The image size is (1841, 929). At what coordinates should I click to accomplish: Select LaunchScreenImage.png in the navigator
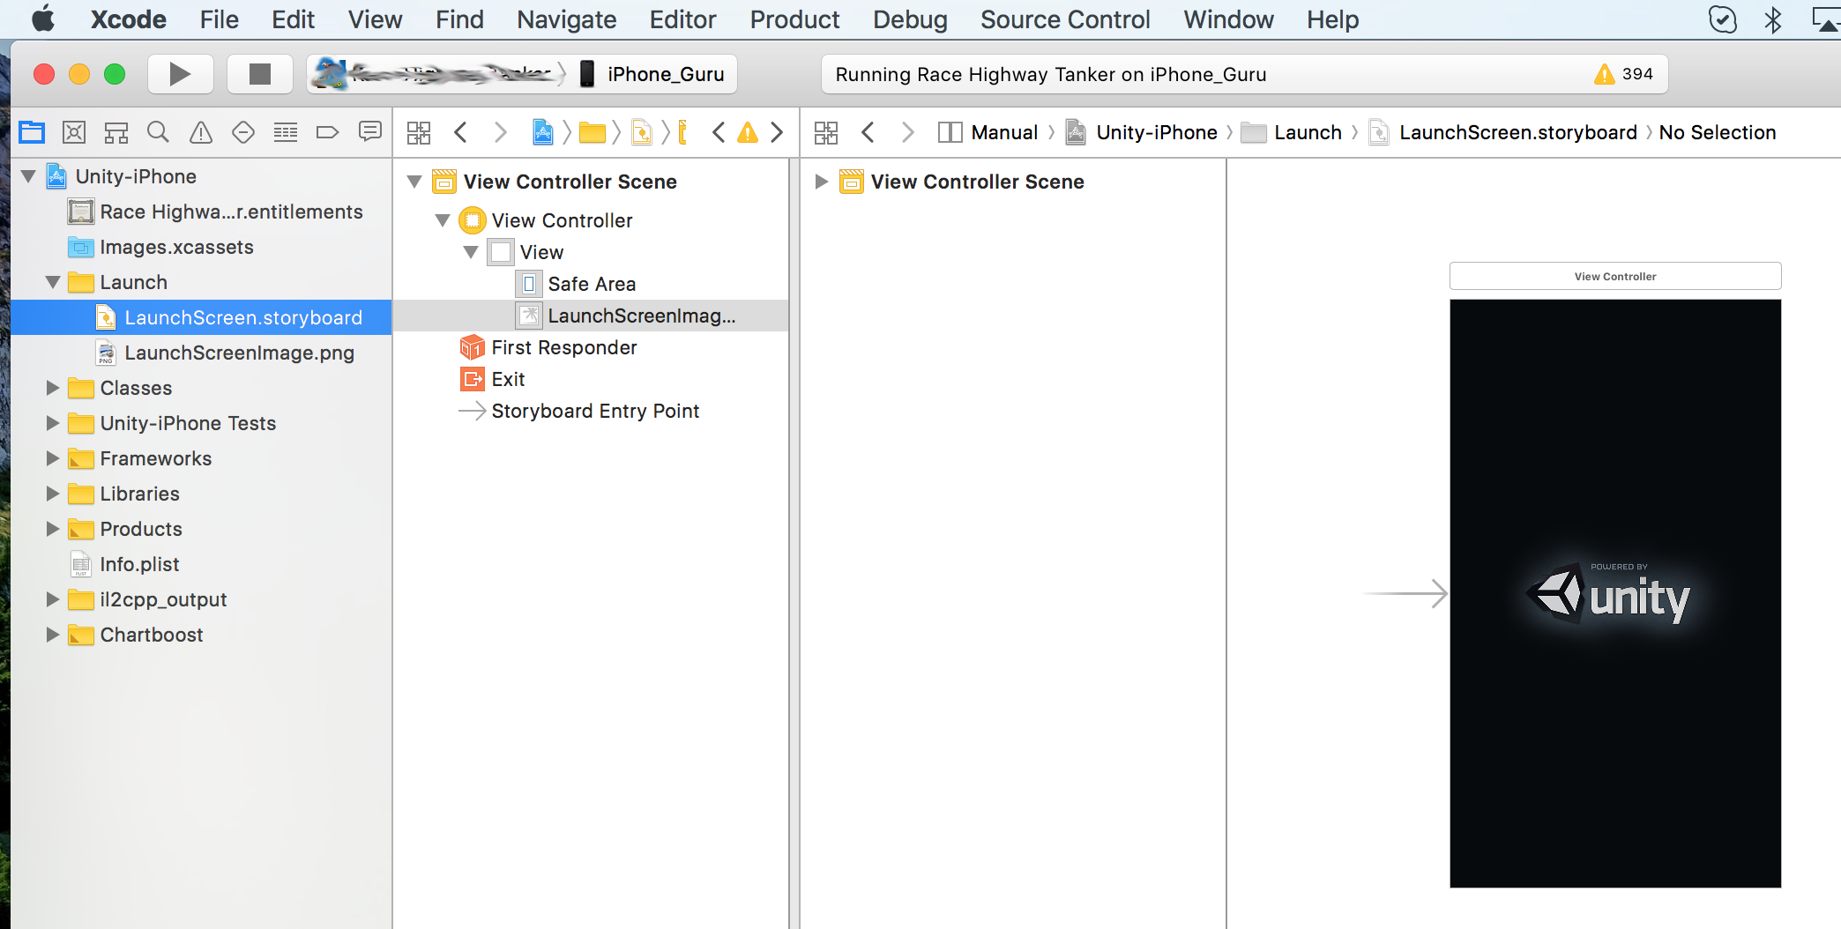[x=201, y=353]
